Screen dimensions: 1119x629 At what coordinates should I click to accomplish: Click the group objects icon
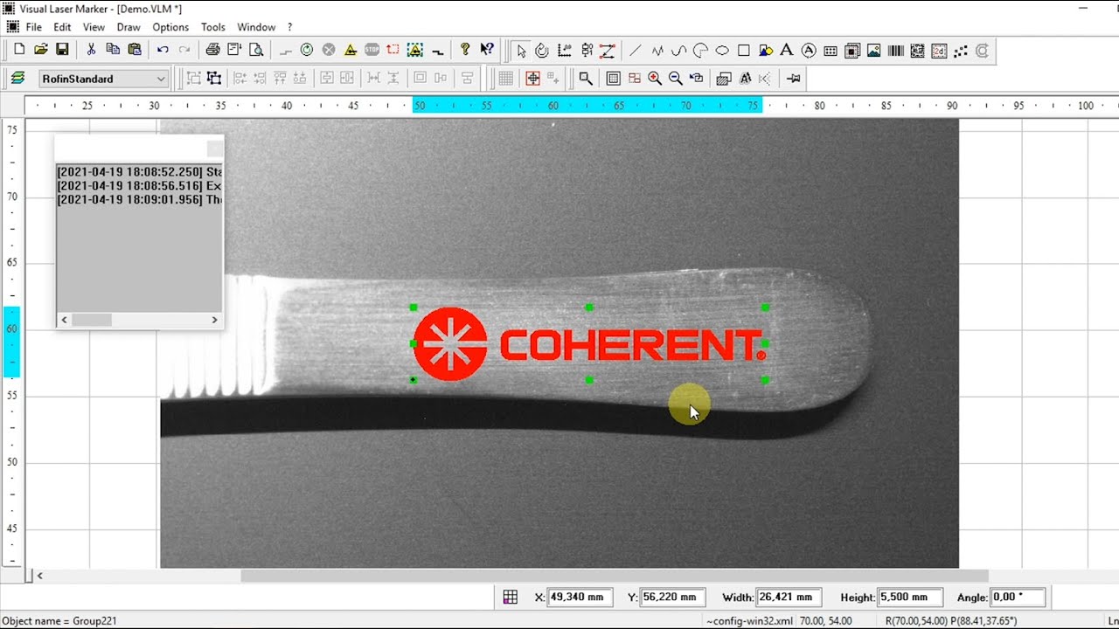[x=193, y=79]
